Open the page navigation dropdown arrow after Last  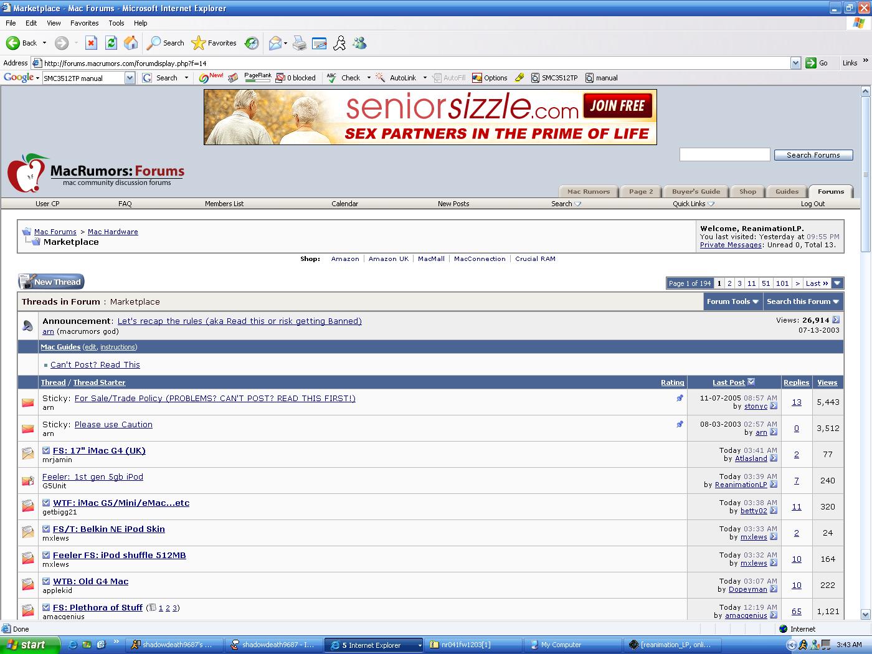(838, 283)
